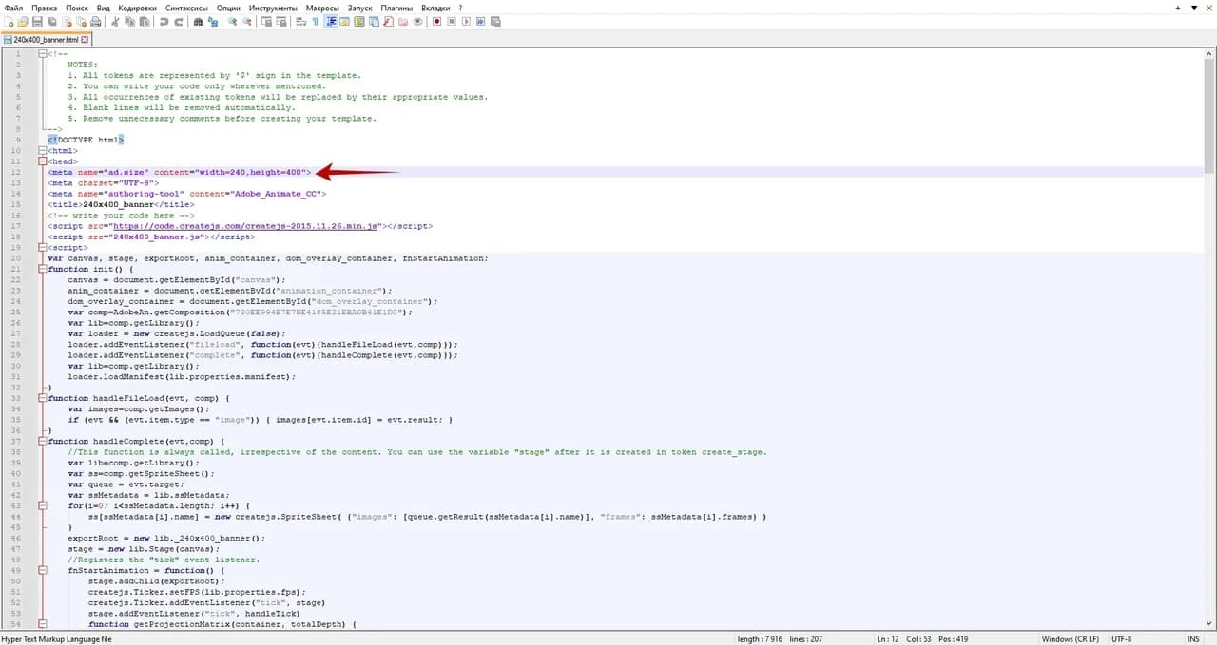Collapse the html tag fold on line 10
The height and width of the screenshot is (645, 1217).
(41, 151)
